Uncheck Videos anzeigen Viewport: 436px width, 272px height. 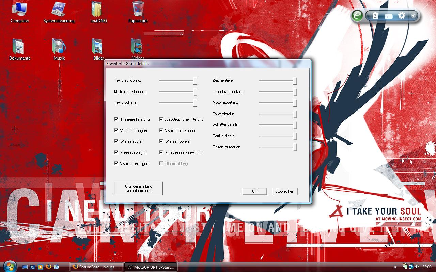116,131
